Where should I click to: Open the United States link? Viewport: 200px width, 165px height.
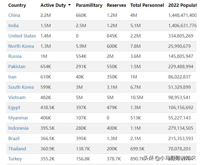click(22, 36)
